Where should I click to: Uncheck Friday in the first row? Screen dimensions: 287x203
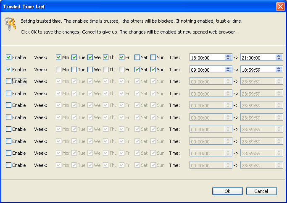coord(122,57)
